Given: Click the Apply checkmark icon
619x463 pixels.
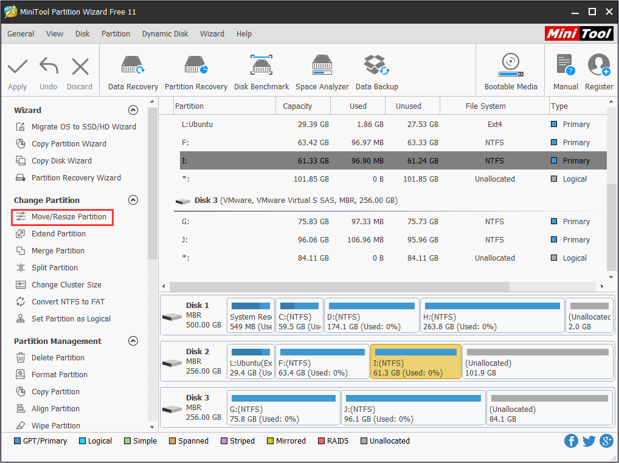Looking at the screenshot, I should [x=18, y=67].
